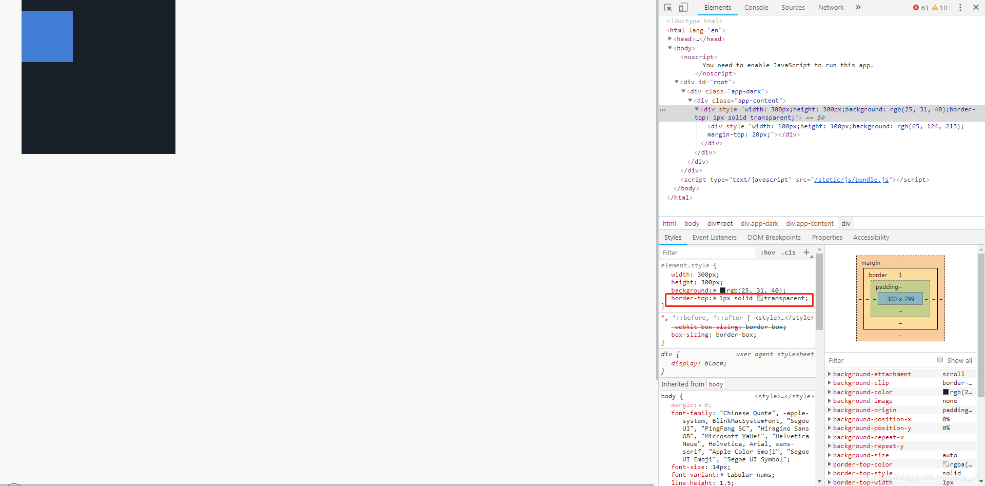Open the Event Listeners tab
Viewport: 985px width, 486px height.
coord(714,238)
